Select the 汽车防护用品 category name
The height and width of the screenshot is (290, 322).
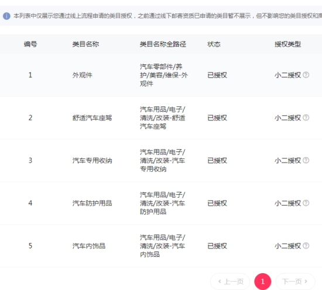[92, 203]
